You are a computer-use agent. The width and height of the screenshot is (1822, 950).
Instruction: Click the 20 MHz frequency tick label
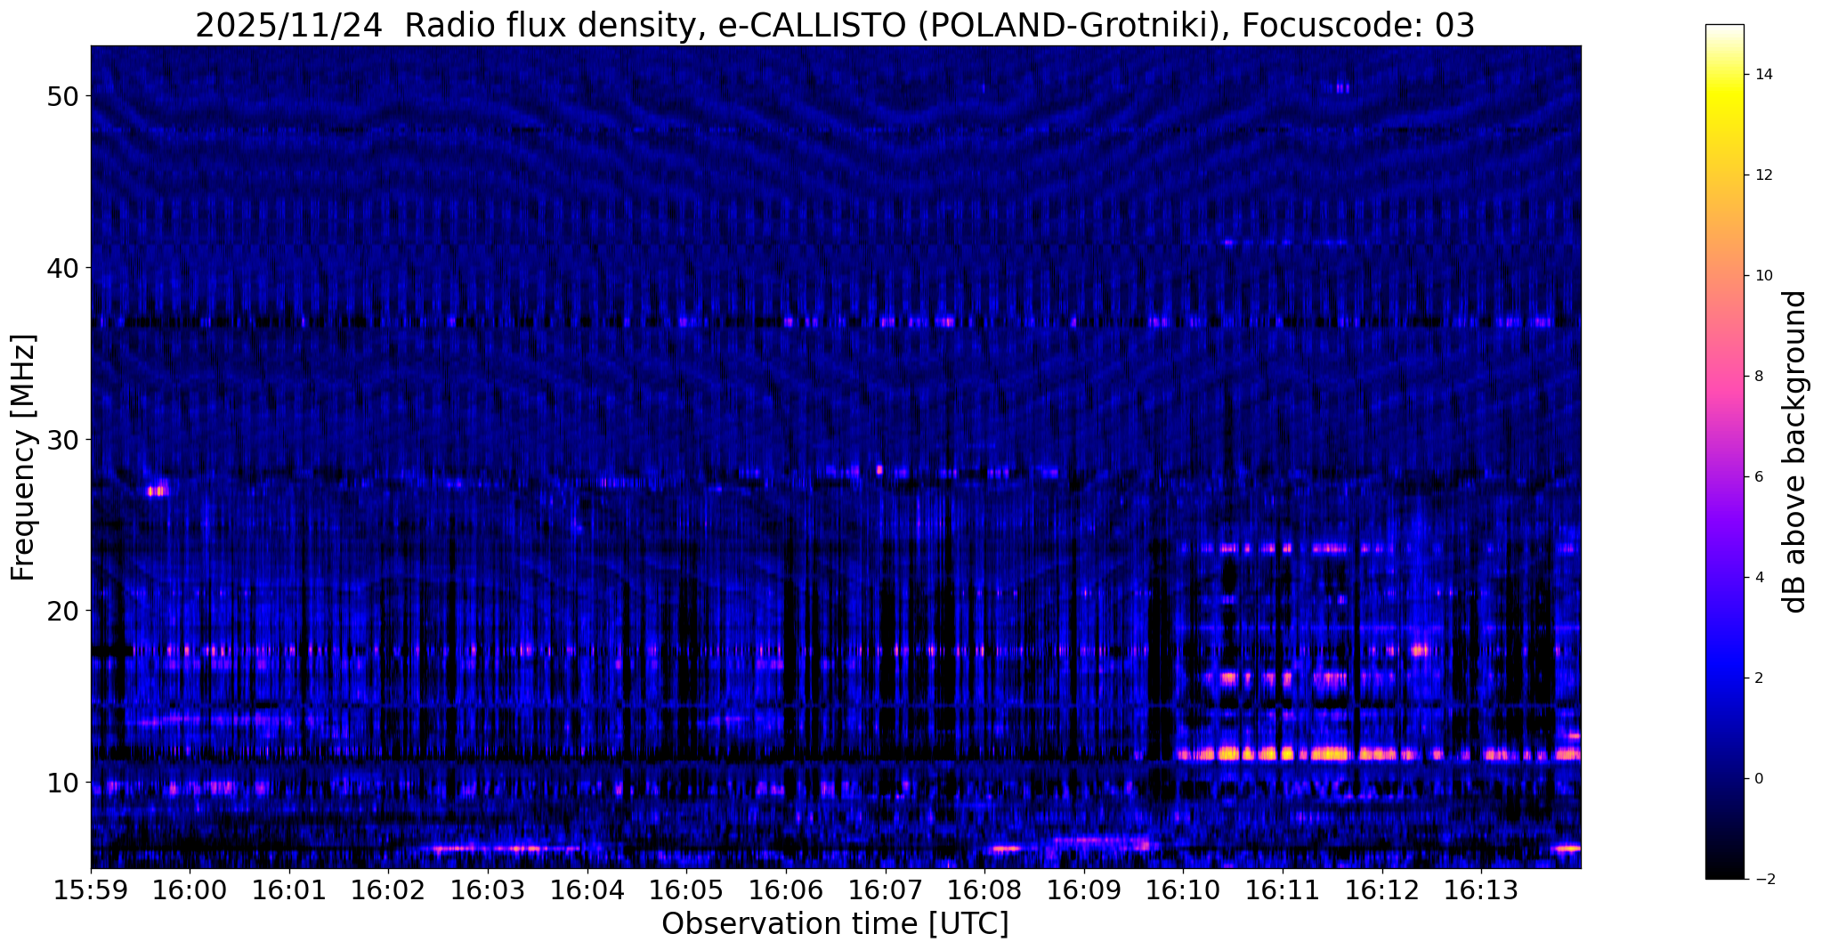pos(62,611)
